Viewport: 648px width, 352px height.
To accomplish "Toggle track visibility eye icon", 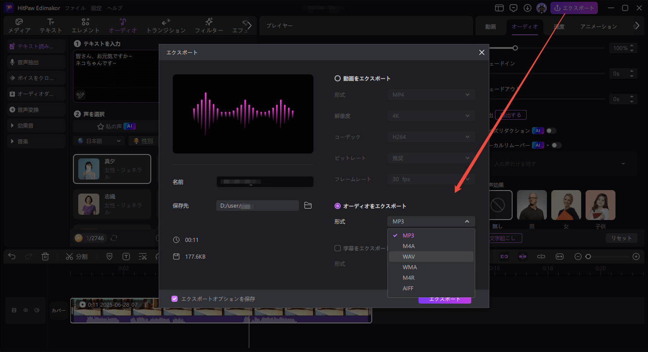I will [25, 310].
